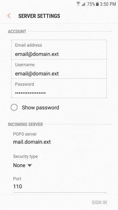The image size is (118, 210).
Task: Tap the cellular signal strength icon
Action: 84,4
